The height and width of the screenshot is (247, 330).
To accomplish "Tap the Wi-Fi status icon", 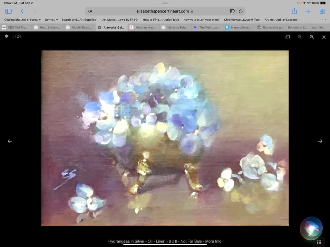I will coord(309,3).
